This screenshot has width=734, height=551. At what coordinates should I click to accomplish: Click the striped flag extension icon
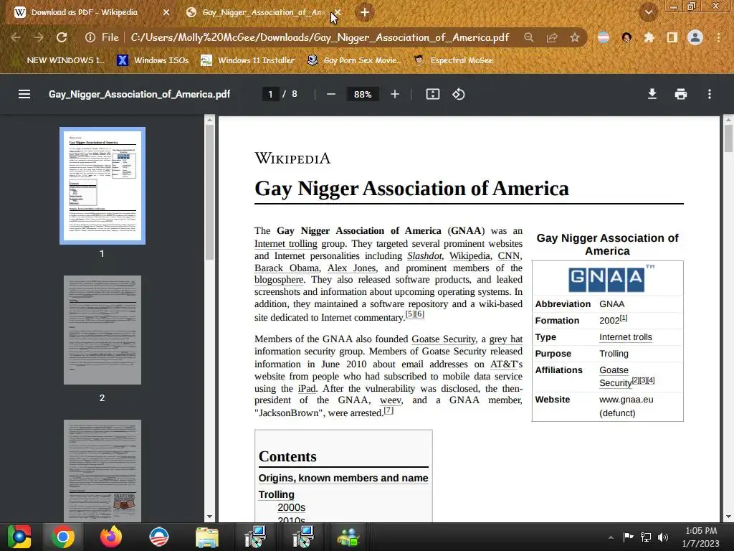pyautogui.click(x=604, y=37)
